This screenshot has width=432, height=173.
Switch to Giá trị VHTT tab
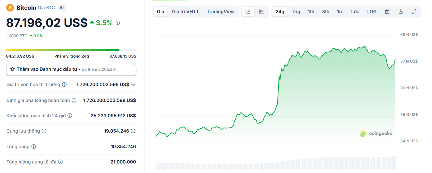[x=185, y=12]
